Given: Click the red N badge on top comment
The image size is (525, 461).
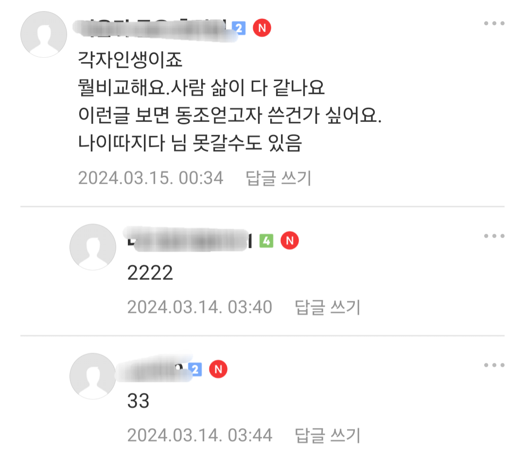Looking at the screenshot, I should (262, 28).
